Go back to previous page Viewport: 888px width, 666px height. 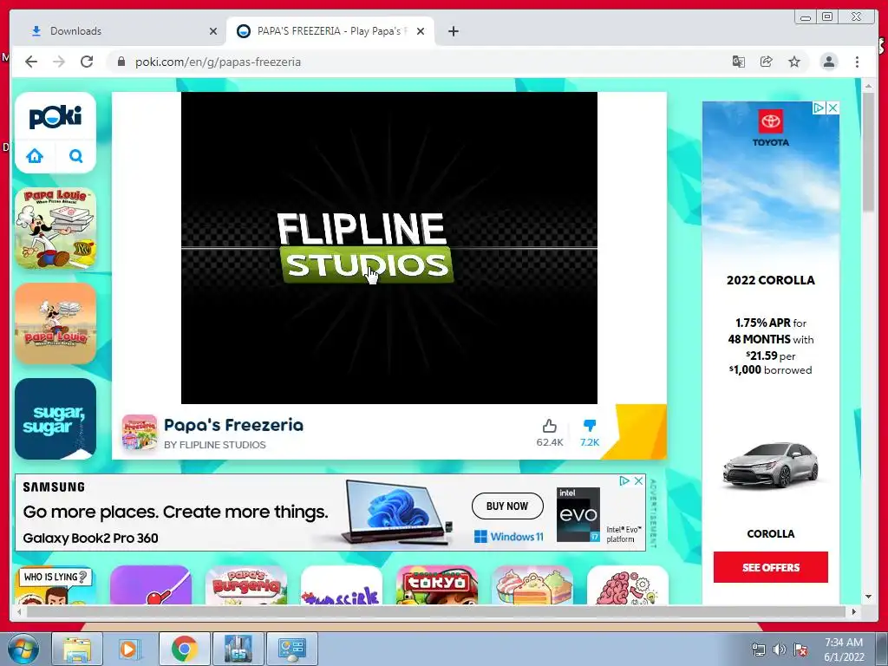pyautogui.click(x=31, y=62)
